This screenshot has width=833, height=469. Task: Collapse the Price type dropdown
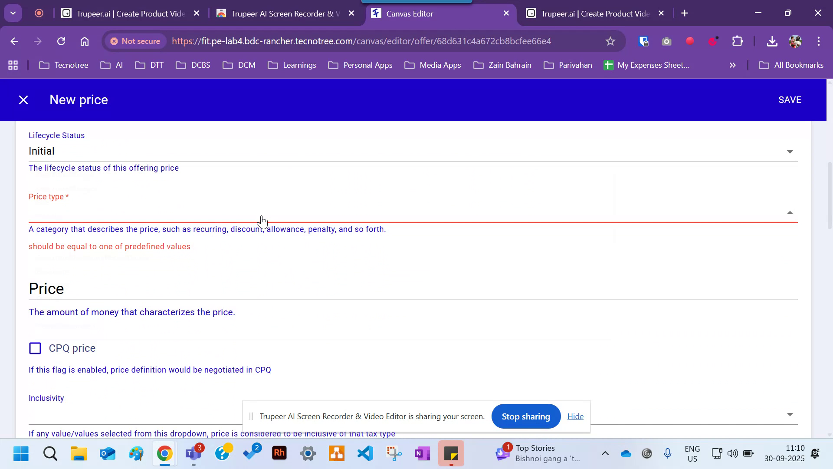coord(790,212)
